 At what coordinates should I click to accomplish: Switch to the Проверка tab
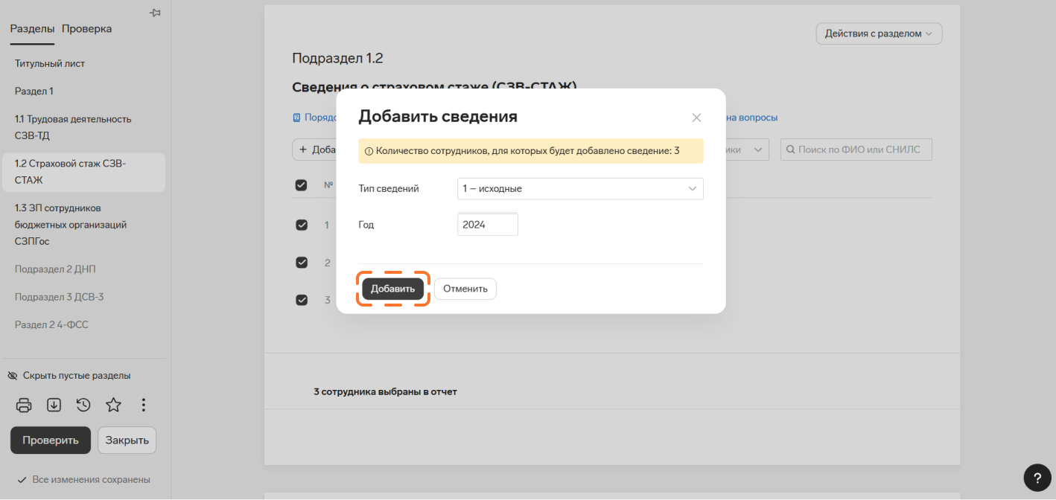[x=86, y=29]
